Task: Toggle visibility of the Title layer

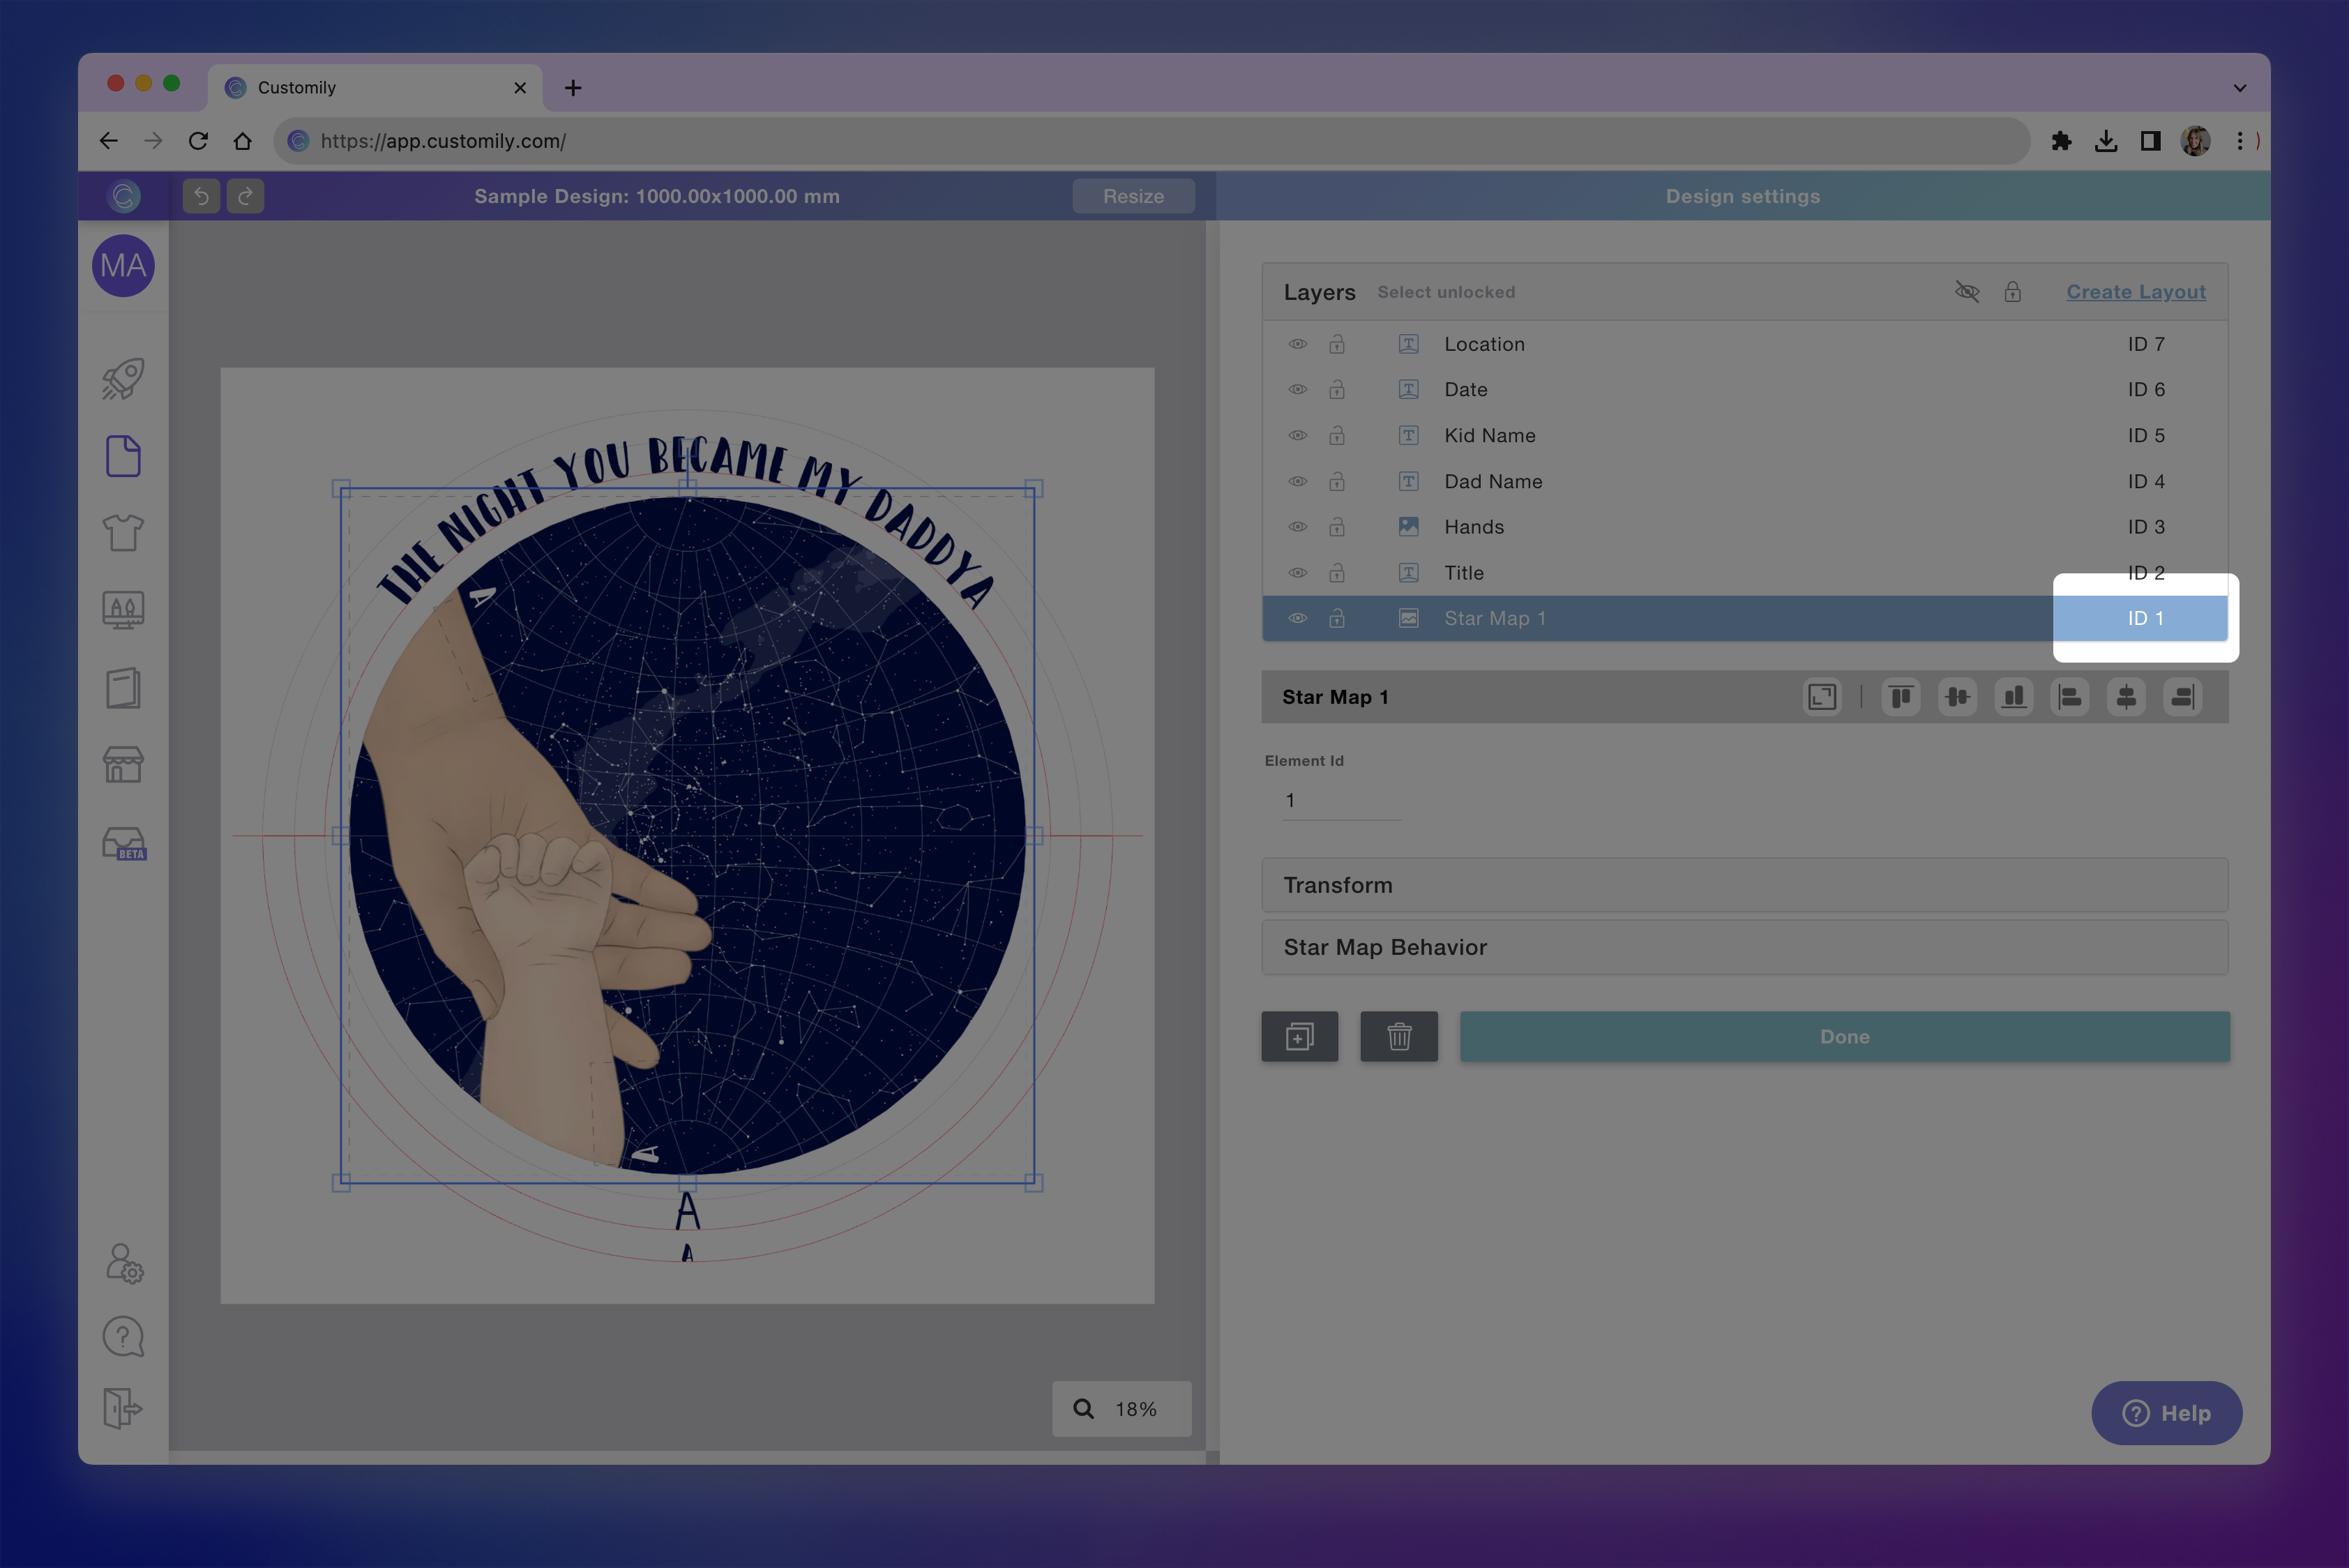Action: click(x=1297, y=573)
